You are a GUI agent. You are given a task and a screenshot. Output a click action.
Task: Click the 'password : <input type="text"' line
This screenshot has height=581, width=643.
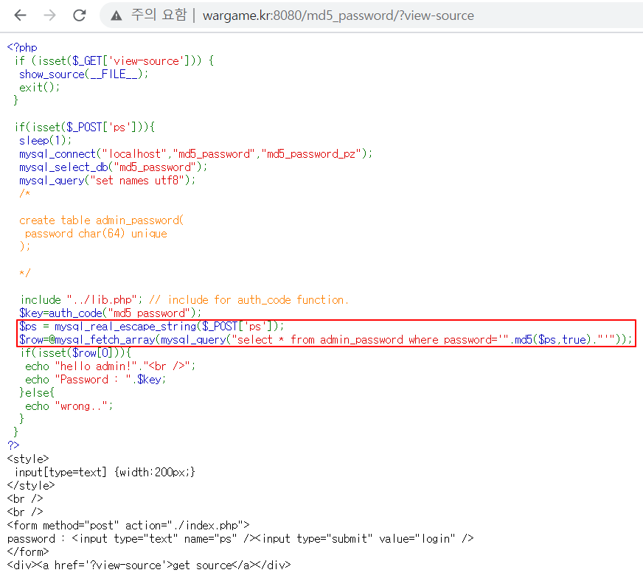[240, 538]
